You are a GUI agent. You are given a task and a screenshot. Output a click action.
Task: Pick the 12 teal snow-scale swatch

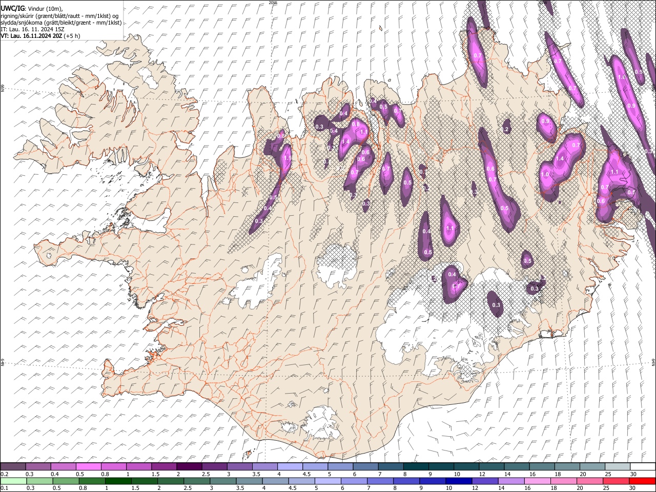(x=491, y=467)
